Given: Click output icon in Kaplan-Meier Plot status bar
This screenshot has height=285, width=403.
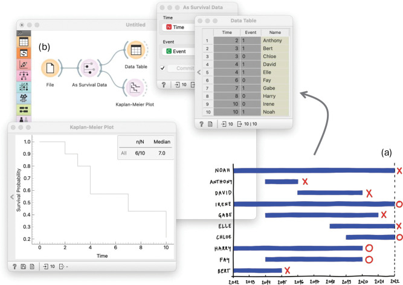Looking at the screenshot, I should [63, 266].
